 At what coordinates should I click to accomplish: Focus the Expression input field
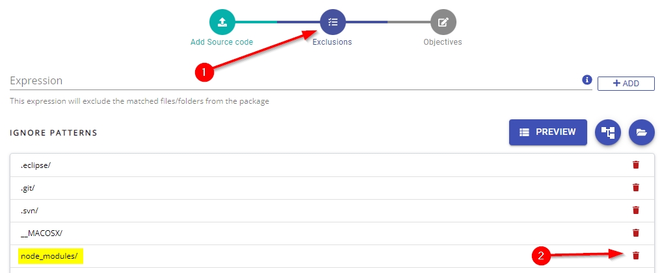pos(293,81)
